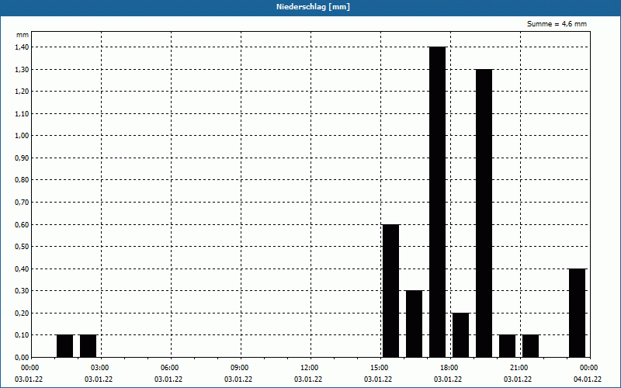Click the '1,20' y-axis value

pyautogui.click(x=23, y=92)
